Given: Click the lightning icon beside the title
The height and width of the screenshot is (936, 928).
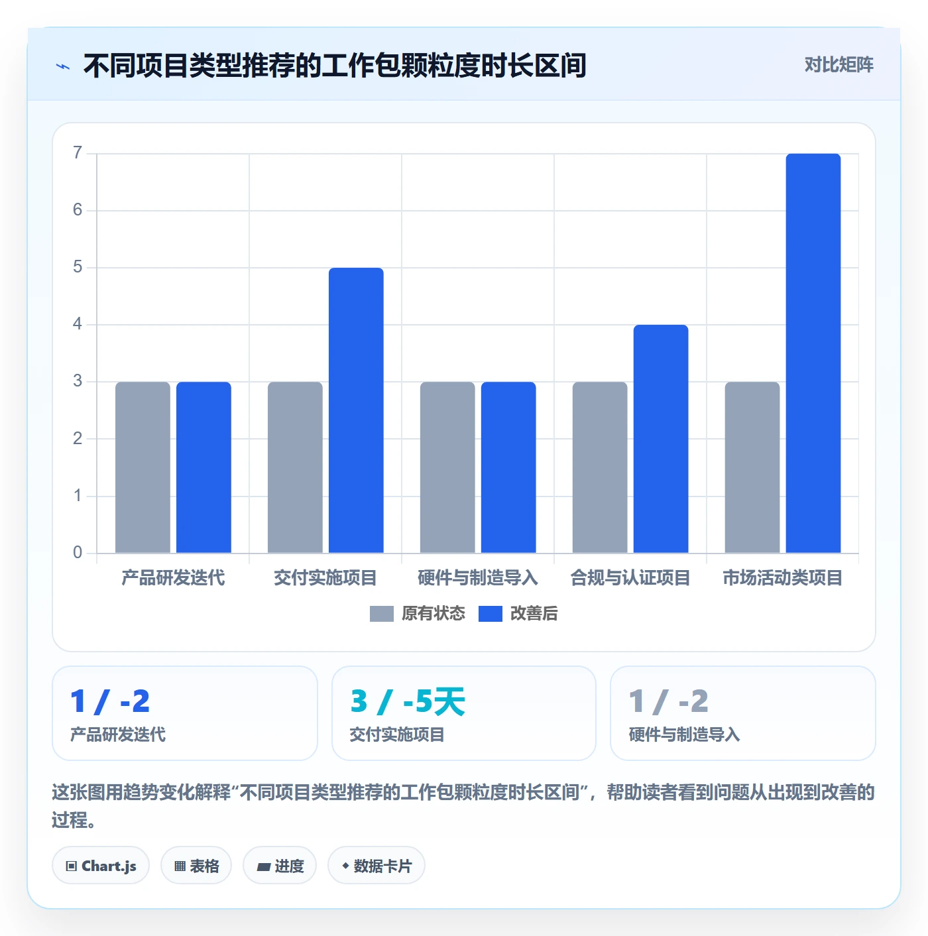Looking at the screenshot, I should coord(63,66).
